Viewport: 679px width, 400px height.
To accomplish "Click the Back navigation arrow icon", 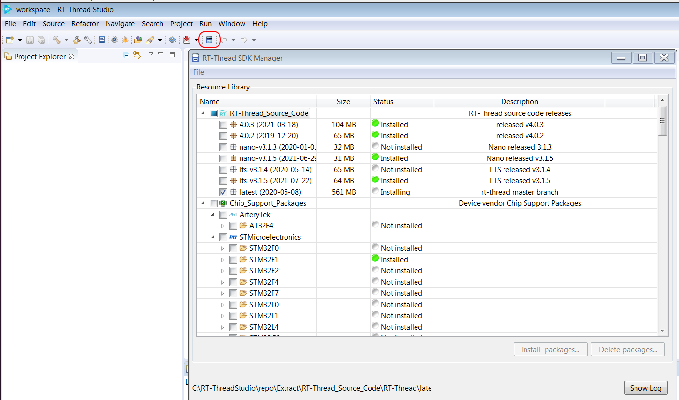I will click(224, 40).
